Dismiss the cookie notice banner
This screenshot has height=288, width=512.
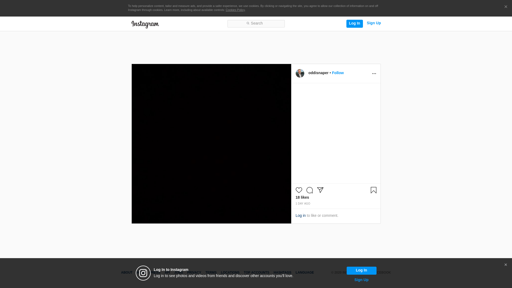(x=506, y=7)
